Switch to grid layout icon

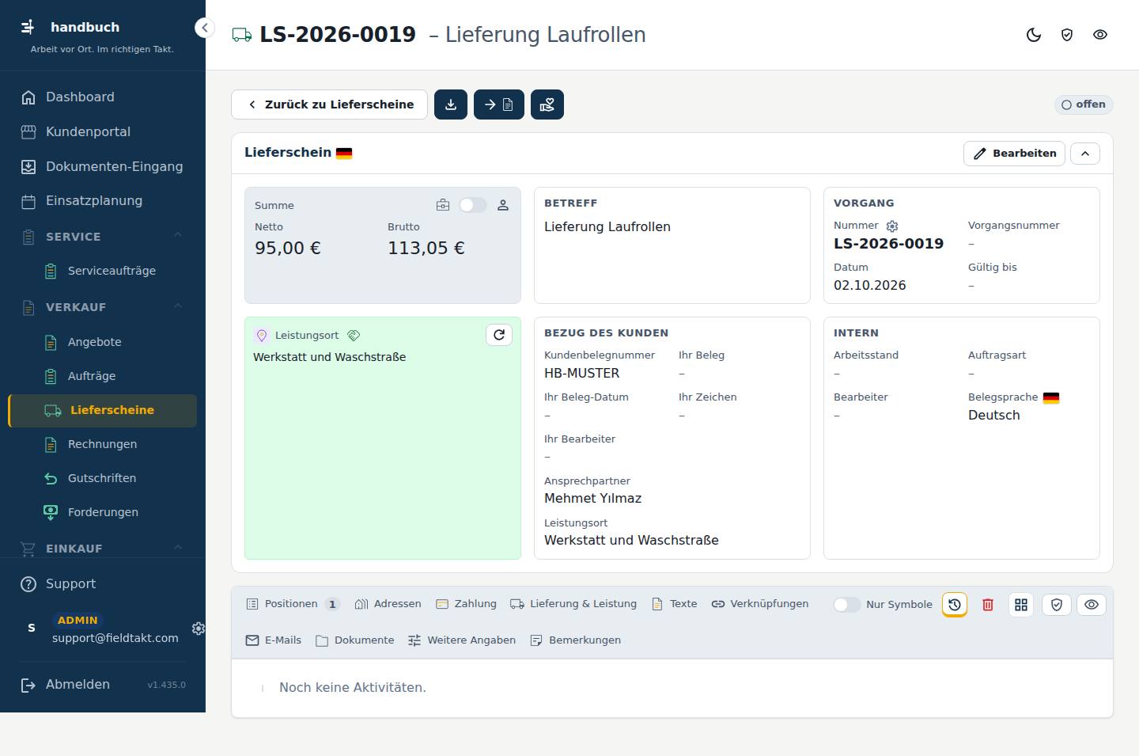[1021, 605]
